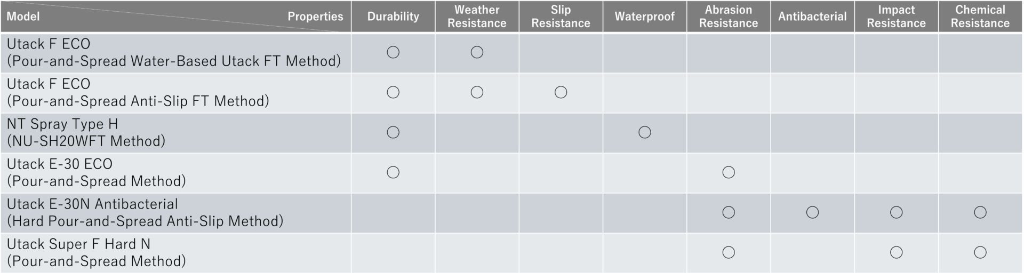This screenshot has height=279, width=1024.
Task: Click the Antibacterial column header
Action: [812, 17]
